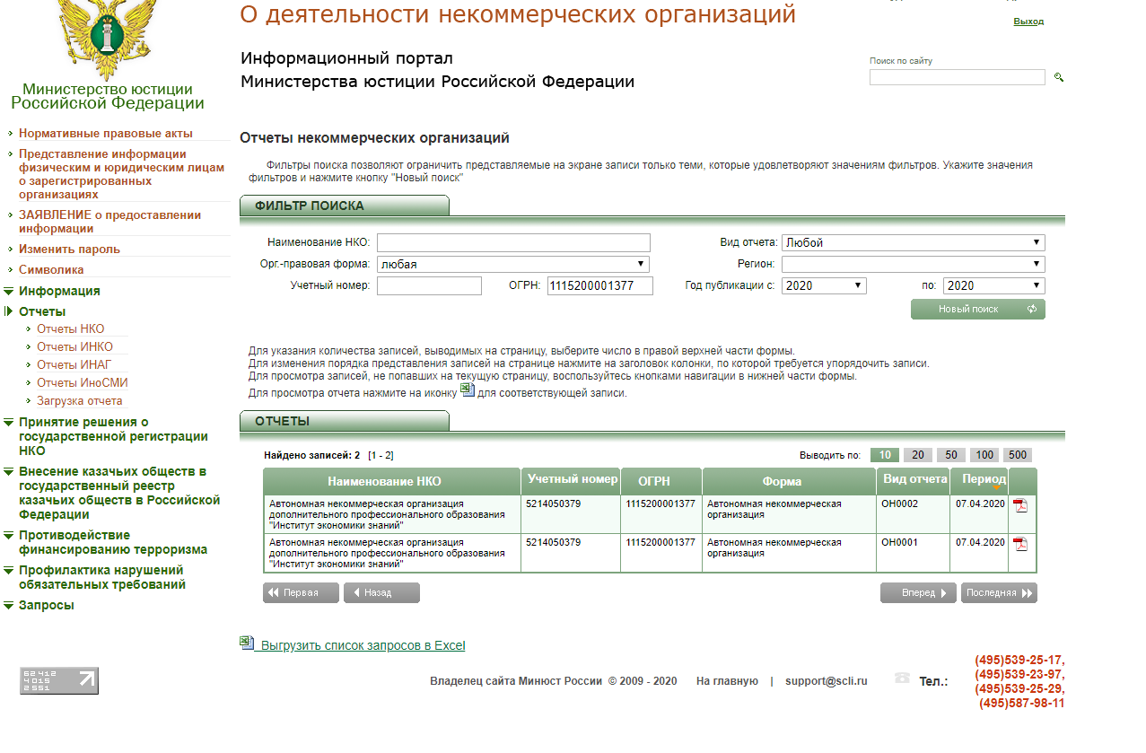Sort by Форма column header
1146x753 pixels.
coord(782,481)
